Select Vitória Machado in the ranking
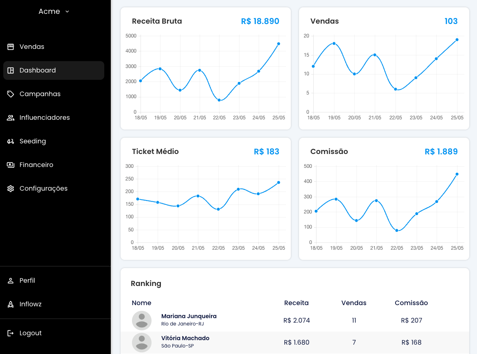477x354 pixels. point(185,338)
